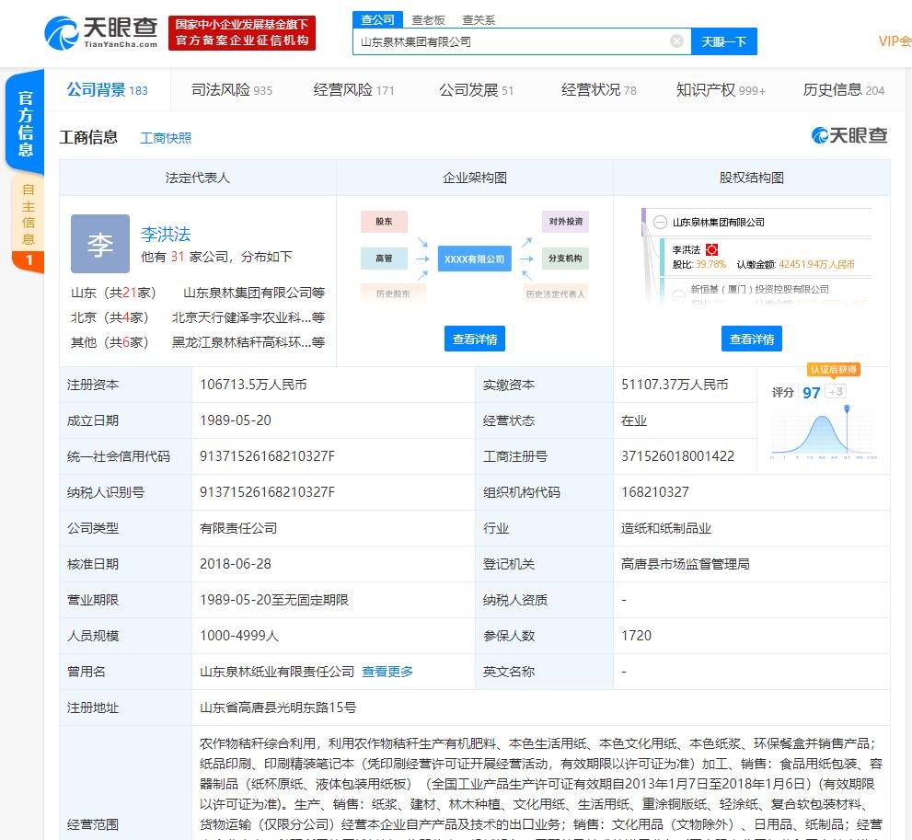Expand 曾用名 history via 查看更多
Image resolution: width=912 pixels, height=840 pixels.
pyautogui.click(x=387, y=672)
